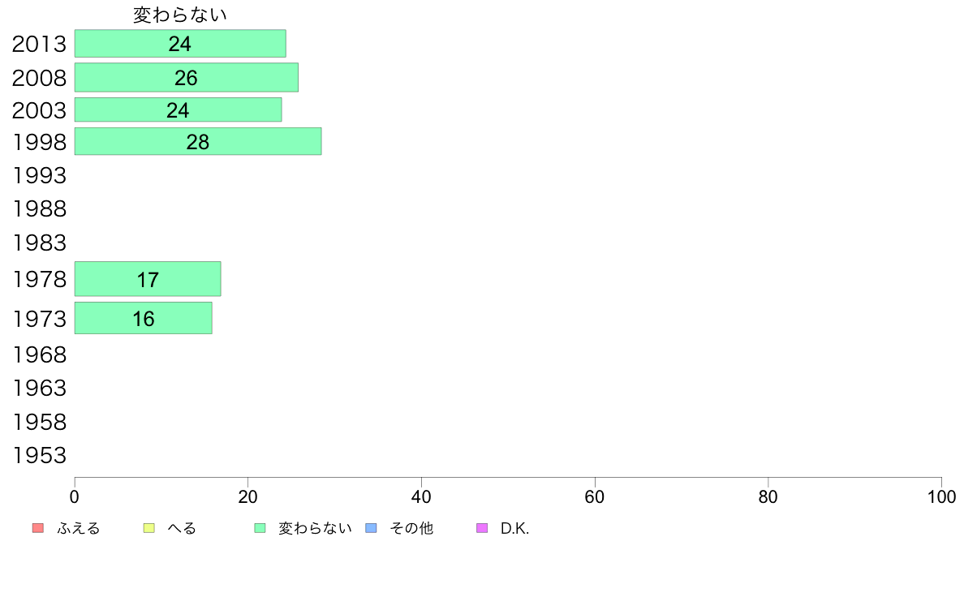This screenshot has height=597, width=964.
Task: Select the 1953 year label
Action: click(39, 455)
